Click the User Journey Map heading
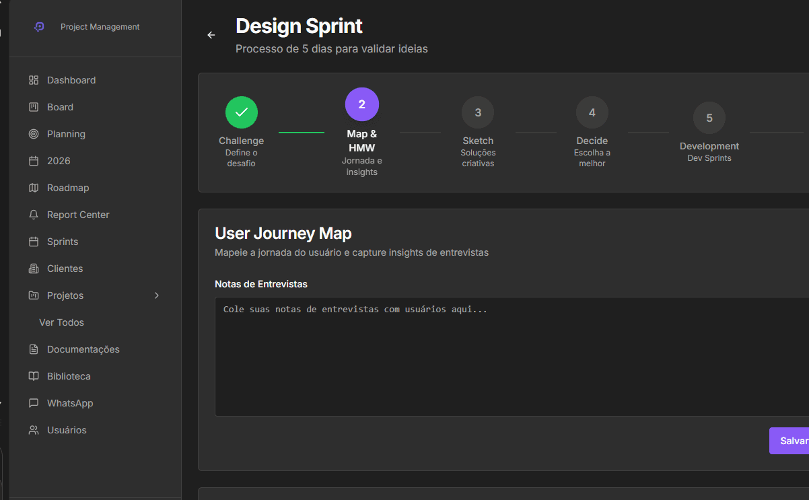Image resolution: width=809 pixels, height=500 pixels. (x=283, y=234)
